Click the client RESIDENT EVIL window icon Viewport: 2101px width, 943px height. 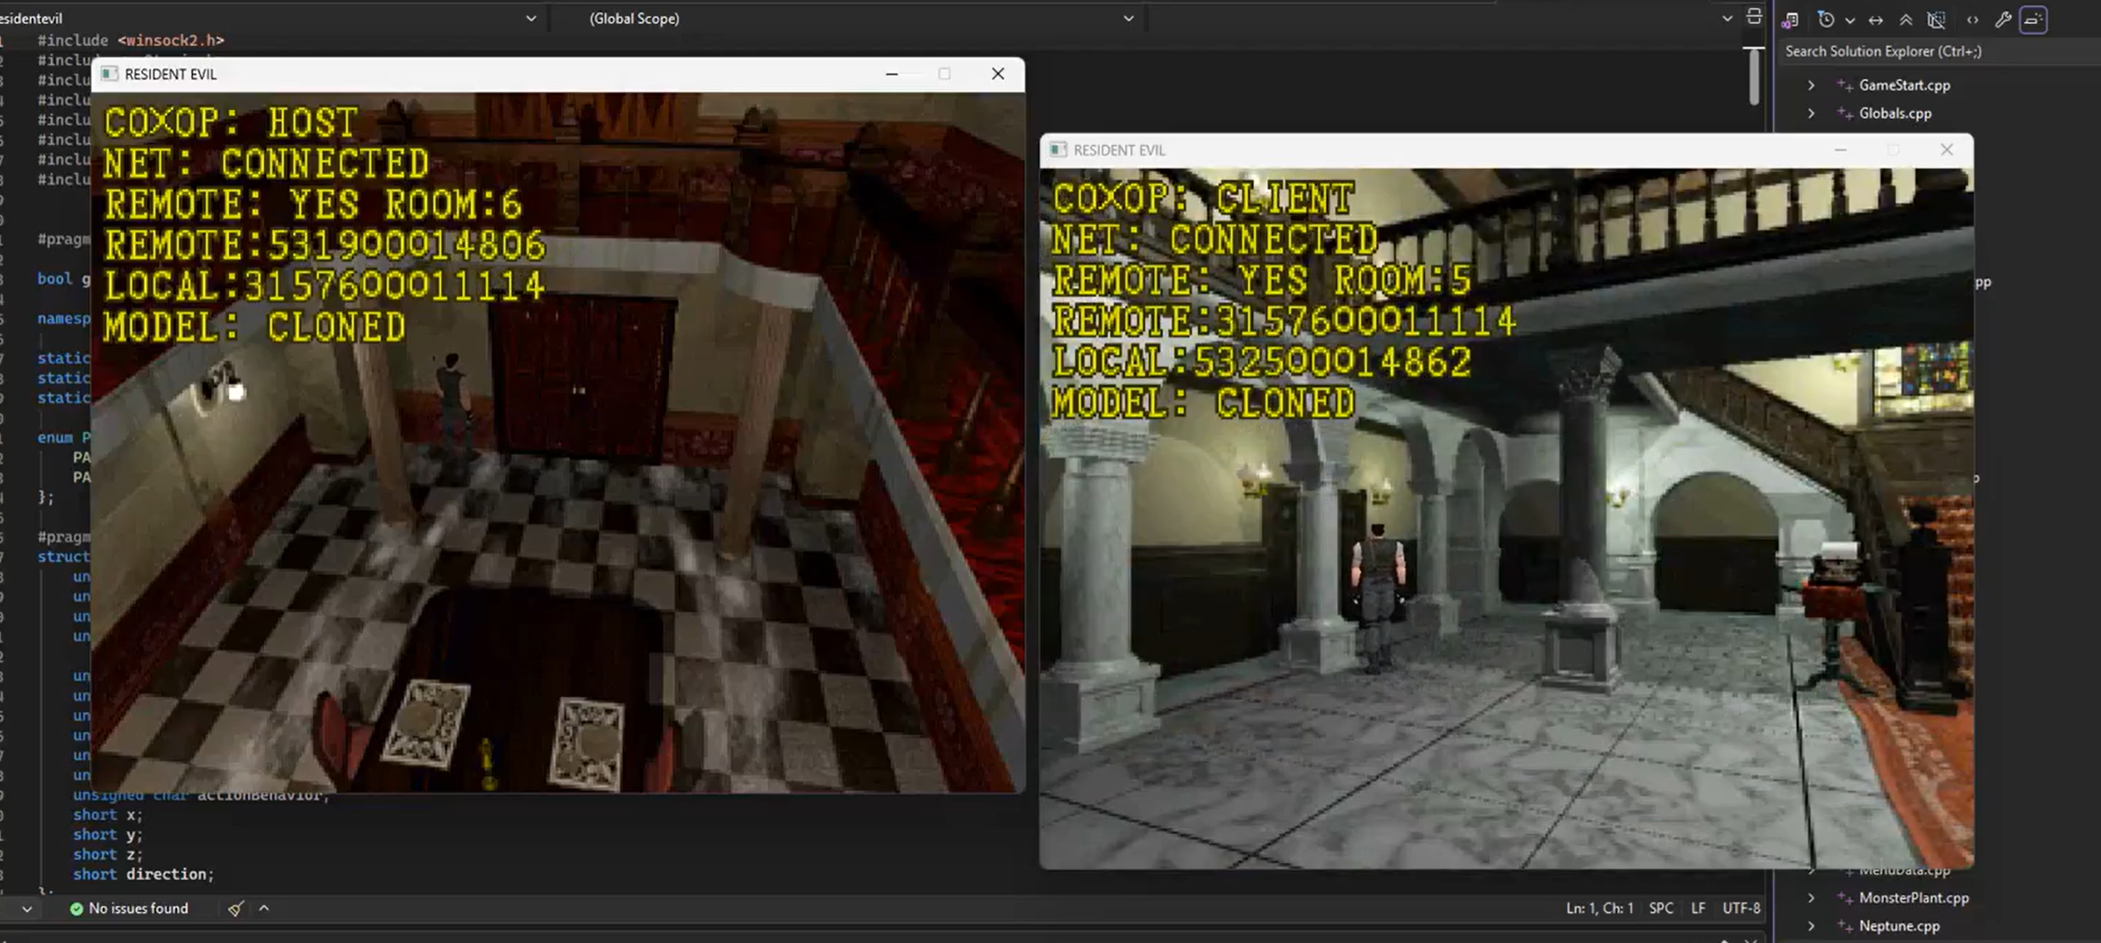(1058, 150)
